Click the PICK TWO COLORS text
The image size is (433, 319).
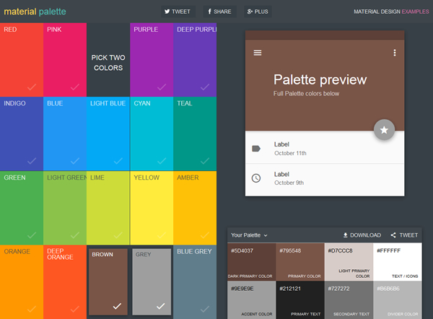(x=108, y=63)
